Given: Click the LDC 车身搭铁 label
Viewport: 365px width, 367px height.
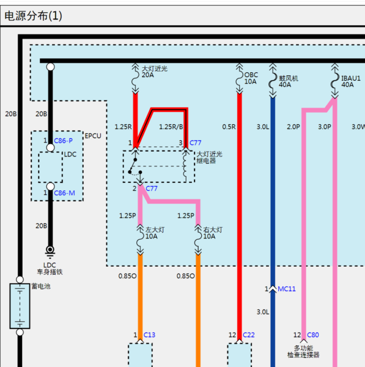Looking at the screenshot, I should click(50, 269).
